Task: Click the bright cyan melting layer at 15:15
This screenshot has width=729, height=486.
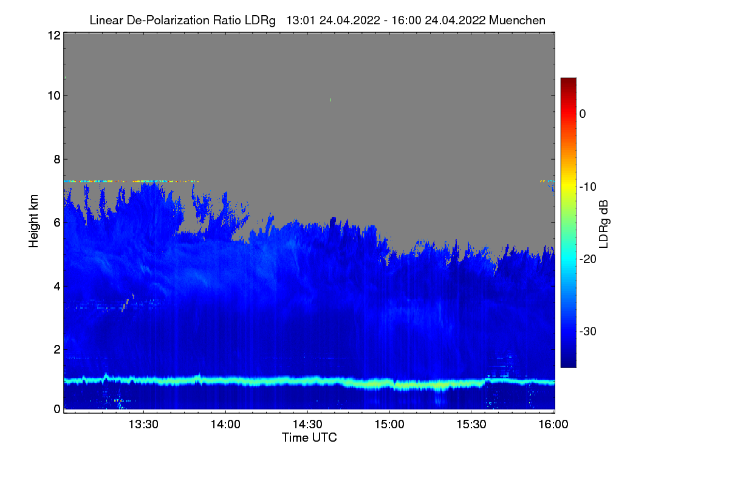Action: pyautogui.click(x=430, y=385)
